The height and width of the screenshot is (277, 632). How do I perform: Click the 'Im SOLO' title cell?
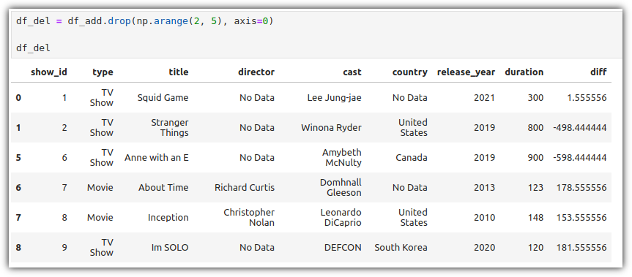[170, 248]
